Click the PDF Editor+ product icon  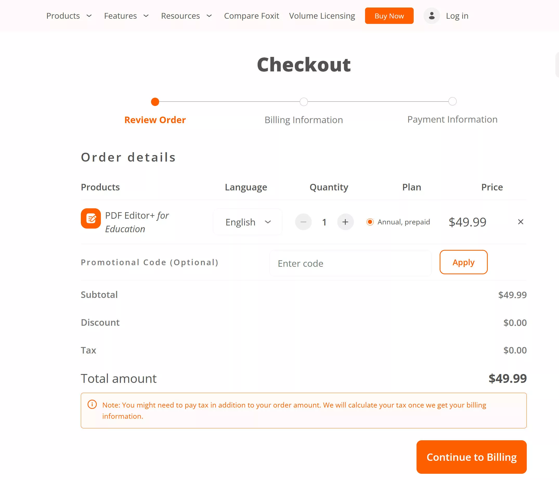point(91,218)
